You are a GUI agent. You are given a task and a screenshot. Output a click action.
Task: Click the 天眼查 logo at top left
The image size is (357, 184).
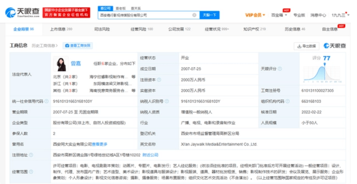(x=22, y=12)
